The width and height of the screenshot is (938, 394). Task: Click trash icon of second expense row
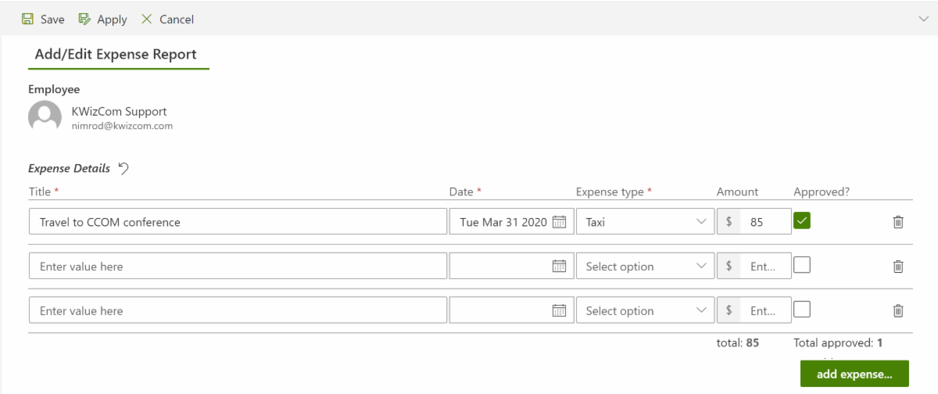[898, 267]
